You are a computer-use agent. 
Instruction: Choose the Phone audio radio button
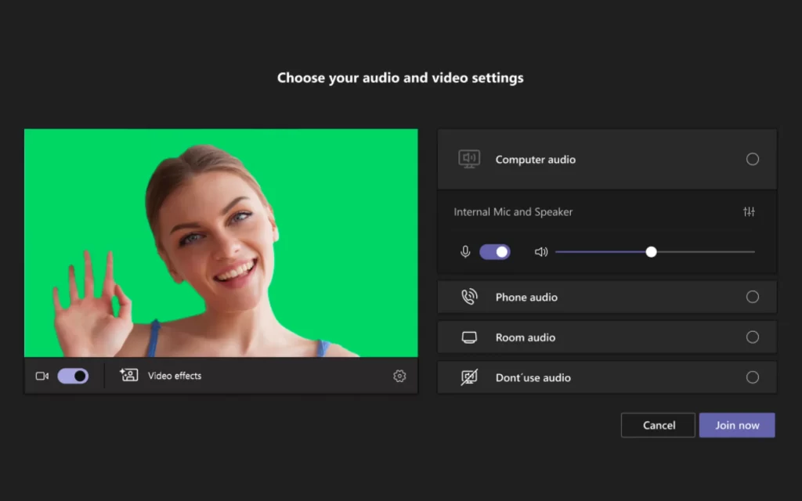pyautogui.click(x=753, y=297)
